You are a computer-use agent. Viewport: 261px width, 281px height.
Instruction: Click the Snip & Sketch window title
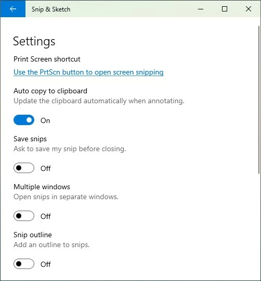[51, 9]
